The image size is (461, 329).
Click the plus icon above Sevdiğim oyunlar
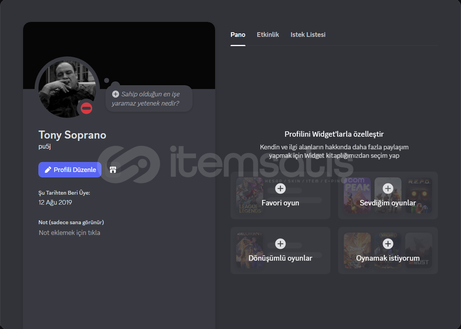[388, 188]
